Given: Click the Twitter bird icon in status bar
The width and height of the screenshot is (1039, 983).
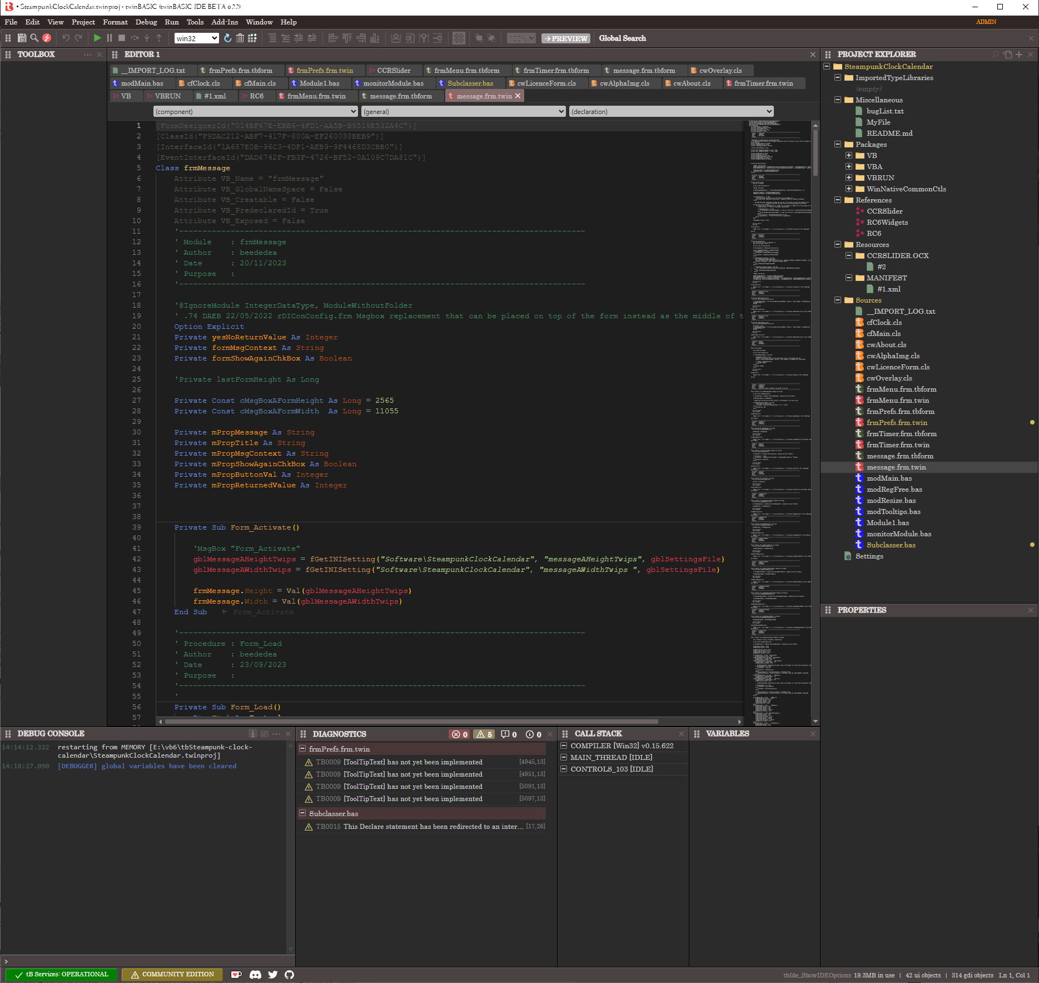Looking at the screenshot, I should click(x=272, y=975).
